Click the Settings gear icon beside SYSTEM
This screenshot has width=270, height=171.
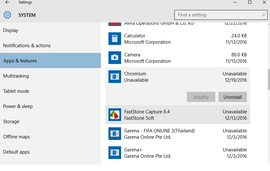7,15
